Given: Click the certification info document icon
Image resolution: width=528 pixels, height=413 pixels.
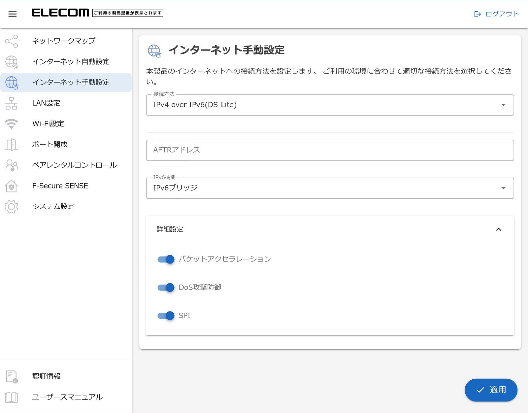Looking at the screenshot, I should [12, 377].
